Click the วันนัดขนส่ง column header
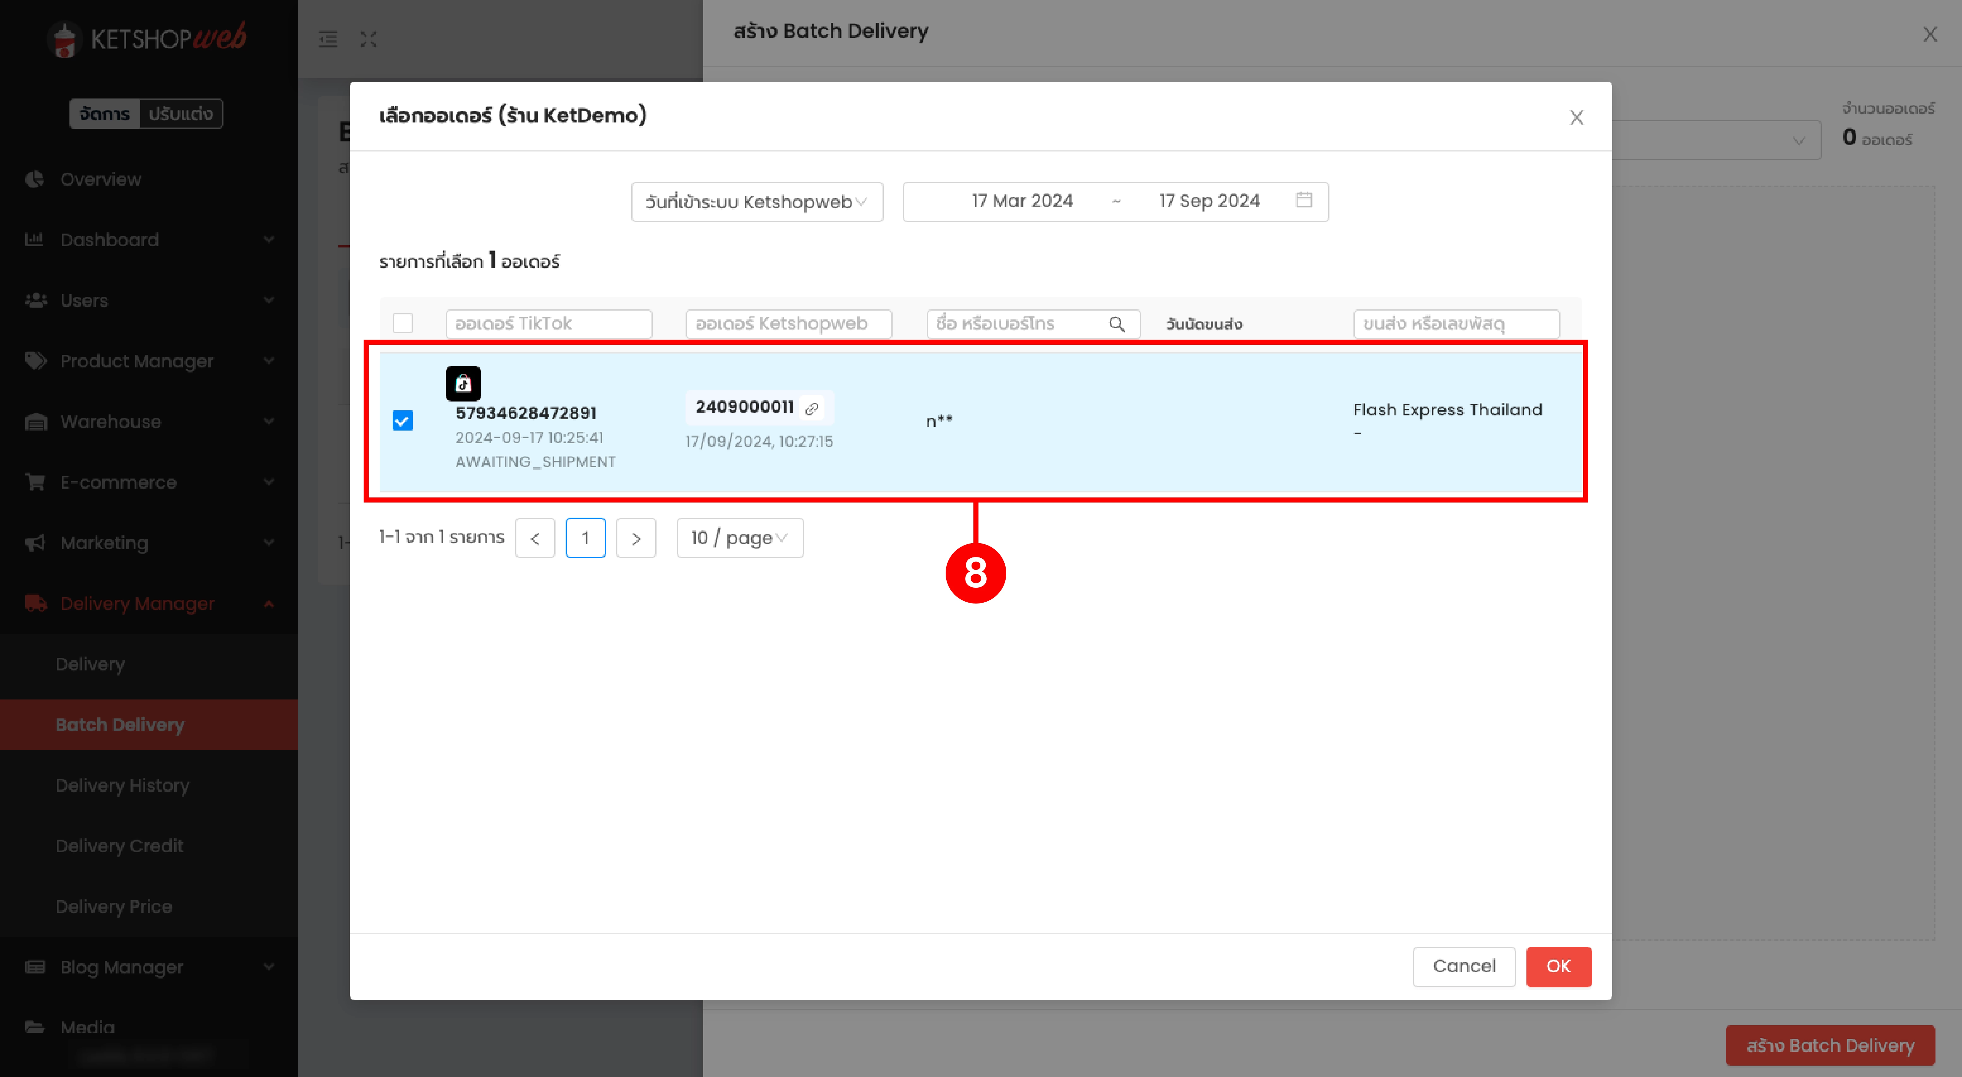1962x1077 pixels. tap(1204, 324)
